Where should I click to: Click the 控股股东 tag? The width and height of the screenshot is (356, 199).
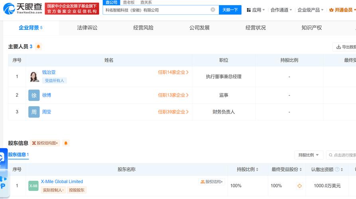[x=77, y=190]
